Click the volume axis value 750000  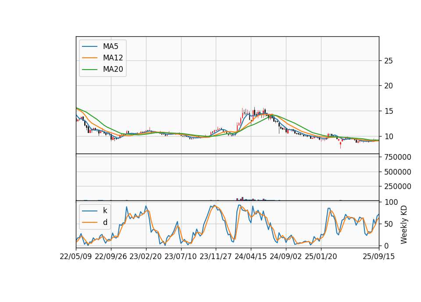click(x=398, y=157)
